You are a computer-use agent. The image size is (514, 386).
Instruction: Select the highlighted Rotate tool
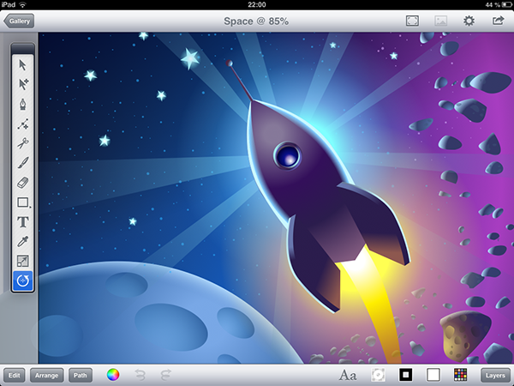click(x=22, y=281)
